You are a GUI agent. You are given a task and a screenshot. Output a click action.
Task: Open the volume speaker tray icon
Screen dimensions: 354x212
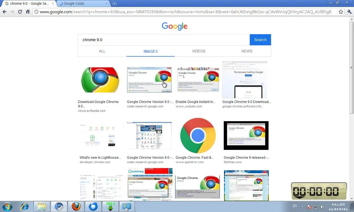[x=322, y=206]
